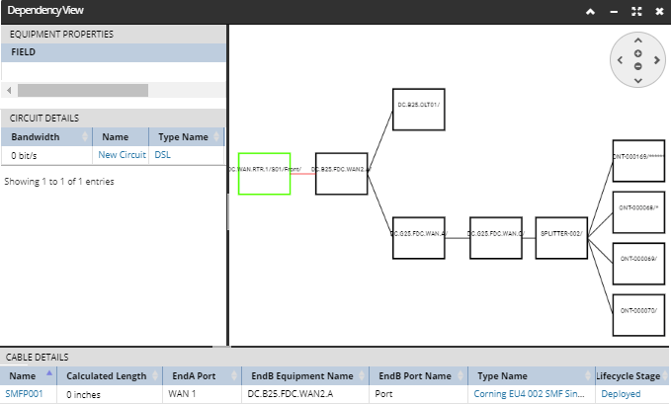Sort cable table by Calculated Length
The image size is (671, 404).
(110, 375)
